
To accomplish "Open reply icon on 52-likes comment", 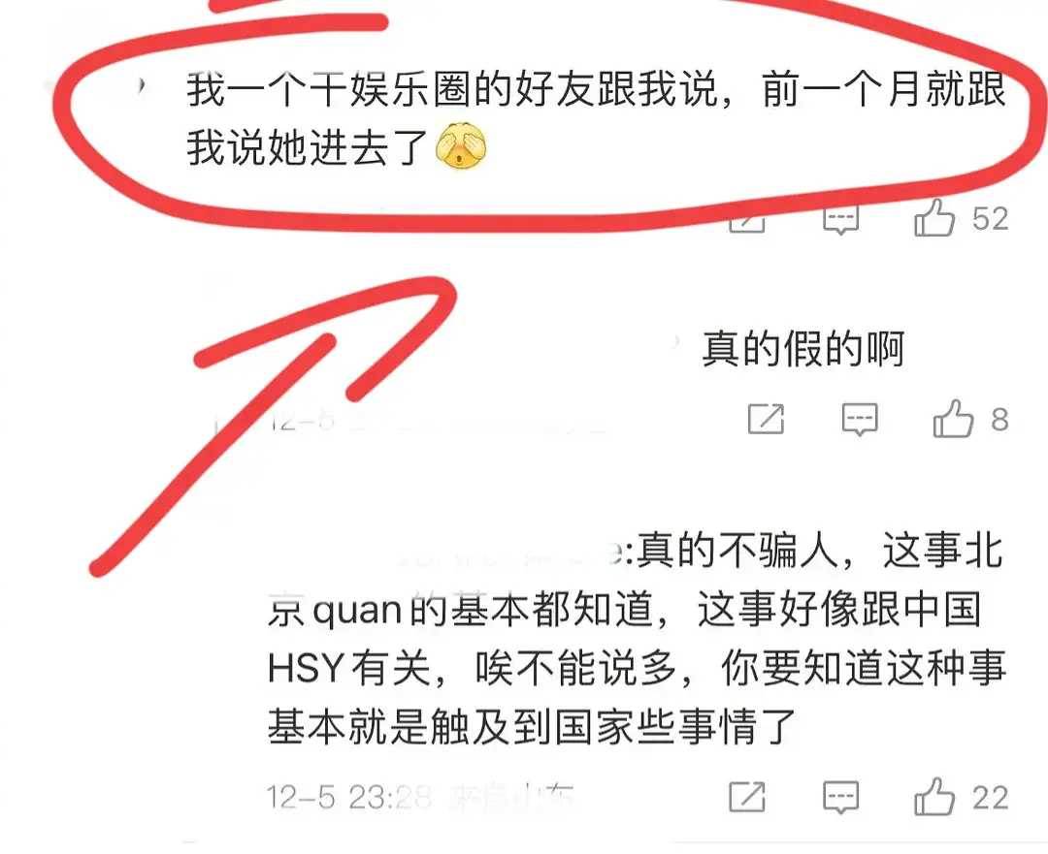I will coord(840,220).
